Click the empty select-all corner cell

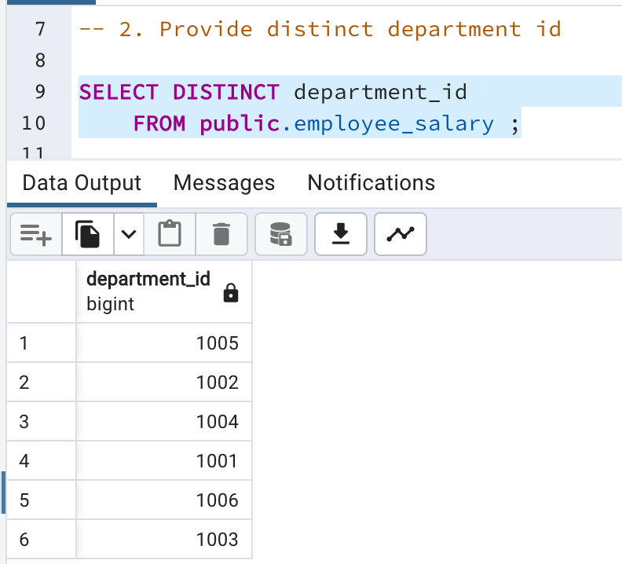(x=42, y=291)
